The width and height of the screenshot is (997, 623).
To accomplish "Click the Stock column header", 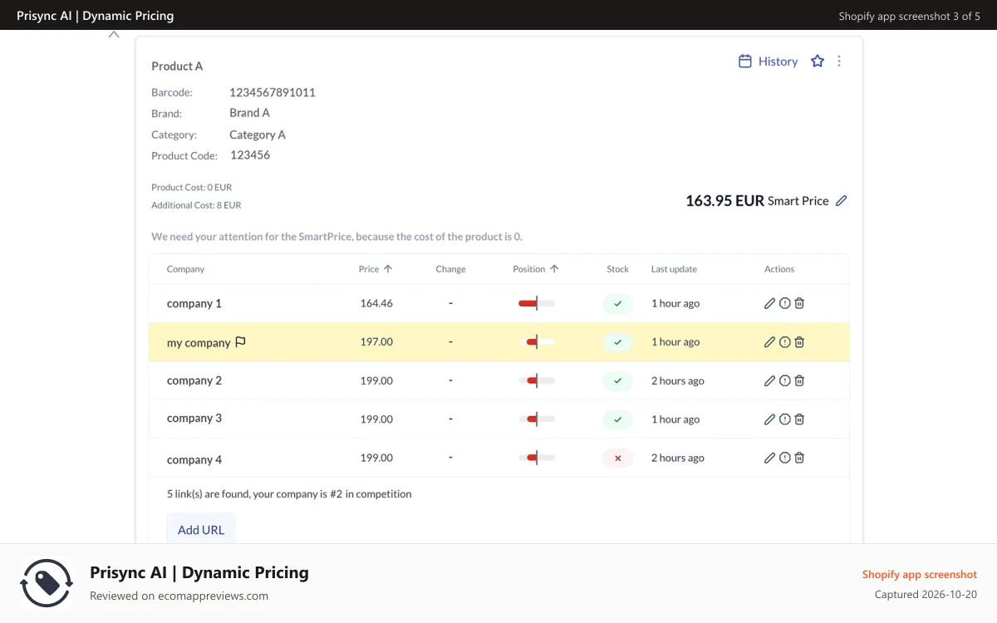I will pyautogui.click(x=617, y=269).
